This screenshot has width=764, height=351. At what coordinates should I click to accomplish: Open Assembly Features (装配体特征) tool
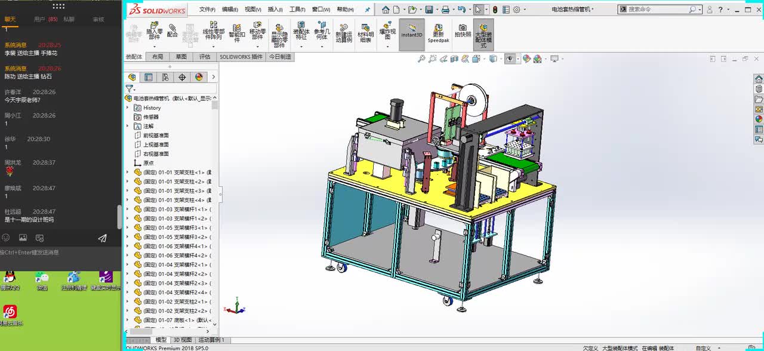301,30
